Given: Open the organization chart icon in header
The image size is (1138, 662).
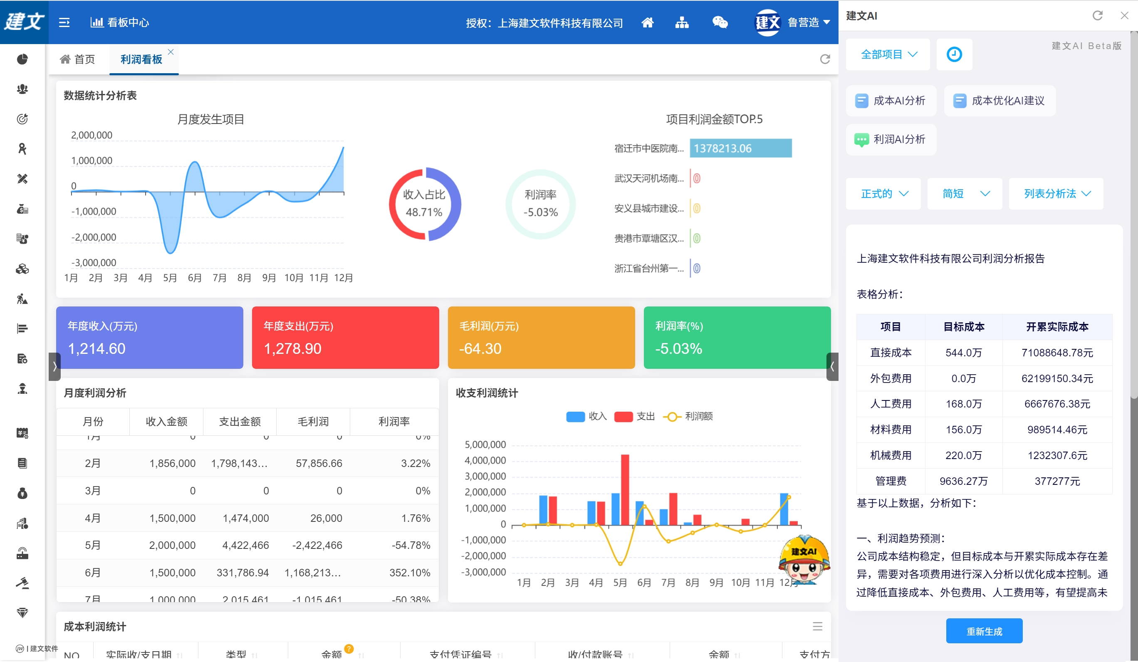Looking at the screenshot, I should (681, 22).
